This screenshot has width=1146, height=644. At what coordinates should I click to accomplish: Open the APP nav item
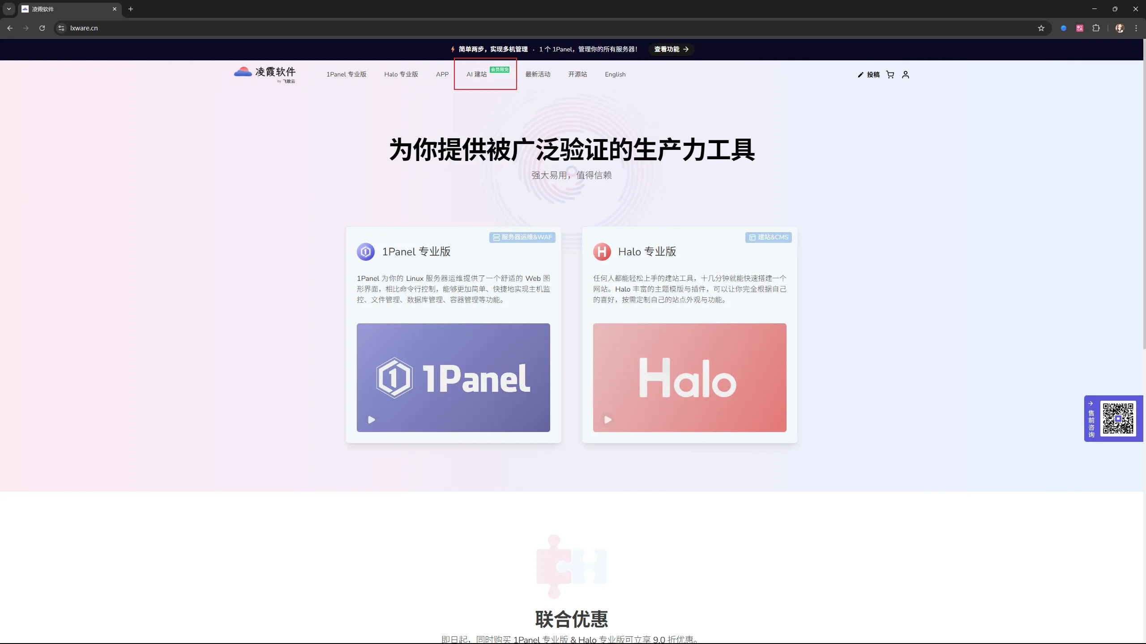tap(442, 74)
